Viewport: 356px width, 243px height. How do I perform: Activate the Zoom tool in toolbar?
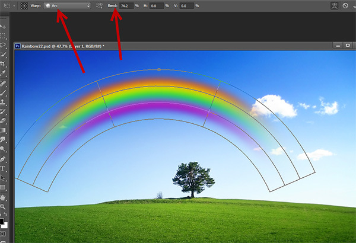tap(4, 206)
